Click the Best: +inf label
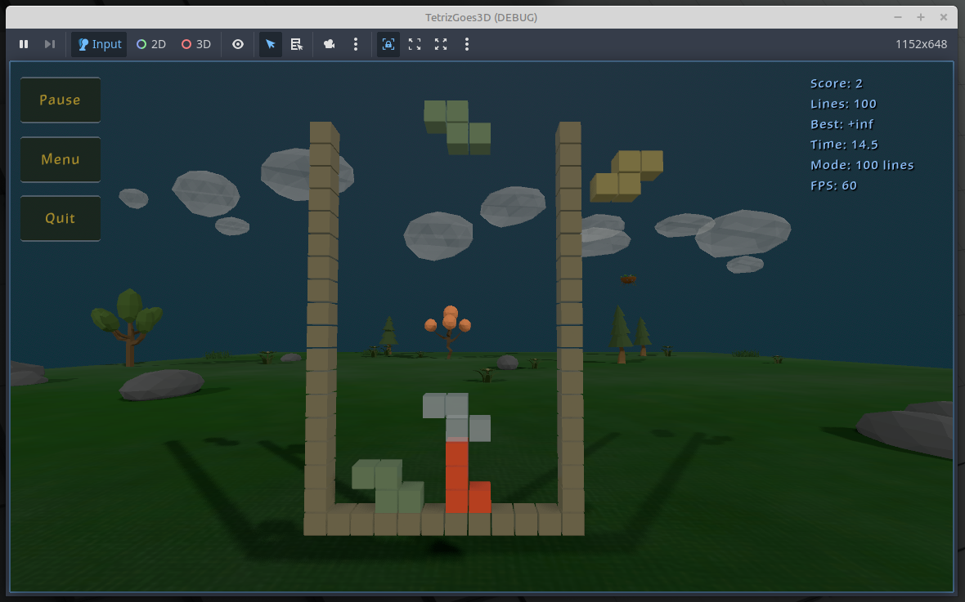 (x=842, y=124)
